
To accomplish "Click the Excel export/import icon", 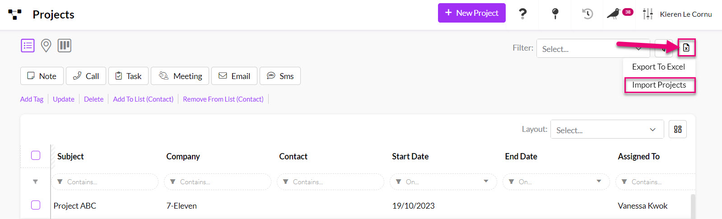I will [686, 48].
